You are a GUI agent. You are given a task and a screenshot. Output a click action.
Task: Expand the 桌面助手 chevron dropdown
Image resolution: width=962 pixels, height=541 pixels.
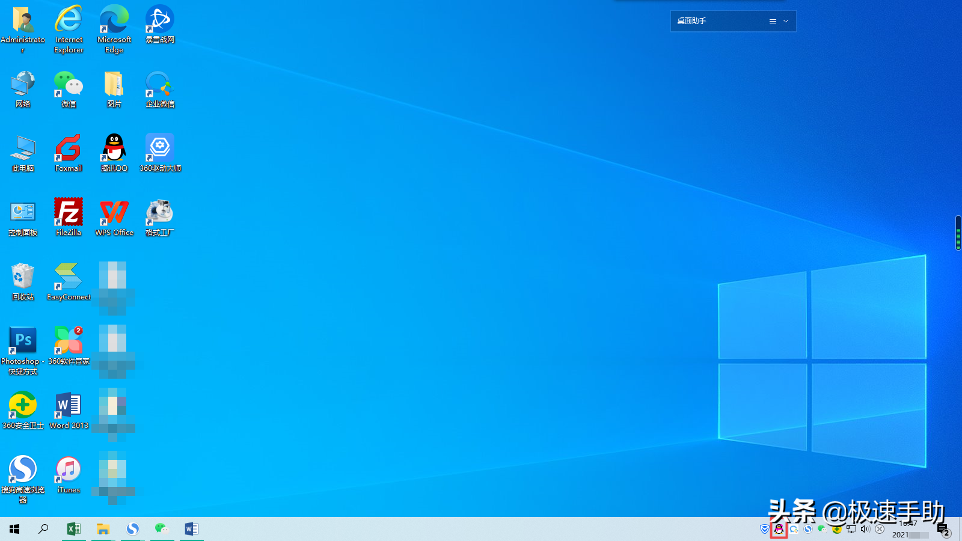pos(786,21)
